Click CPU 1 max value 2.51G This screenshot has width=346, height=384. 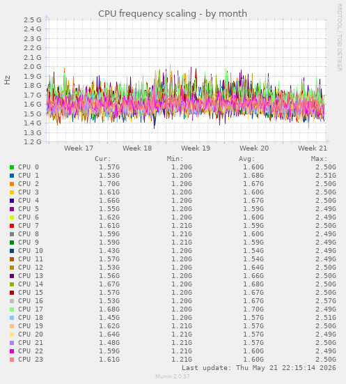point(326,176)
